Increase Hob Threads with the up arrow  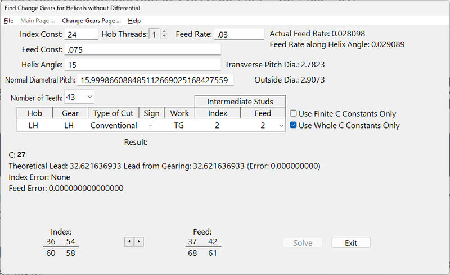click(164, 32)
